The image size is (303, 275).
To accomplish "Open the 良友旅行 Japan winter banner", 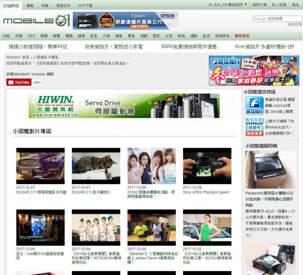I will point(254,71).
